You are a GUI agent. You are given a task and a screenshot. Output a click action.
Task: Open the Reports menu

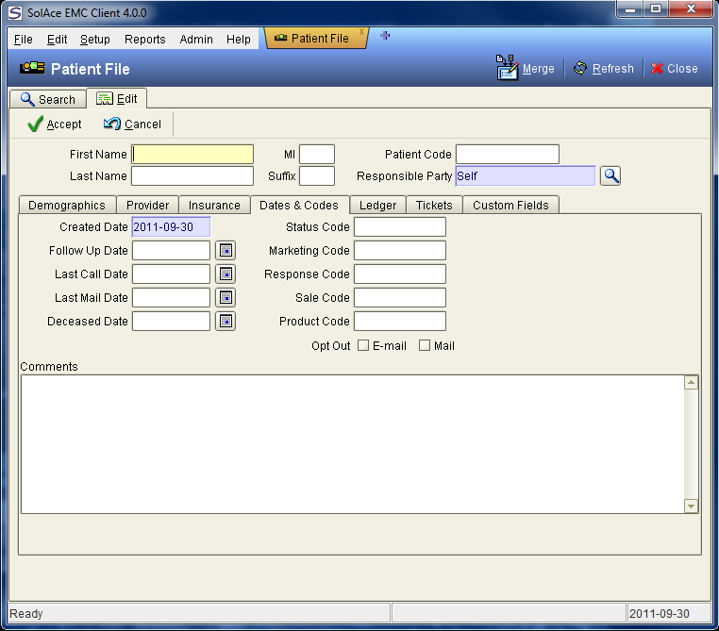145,40
